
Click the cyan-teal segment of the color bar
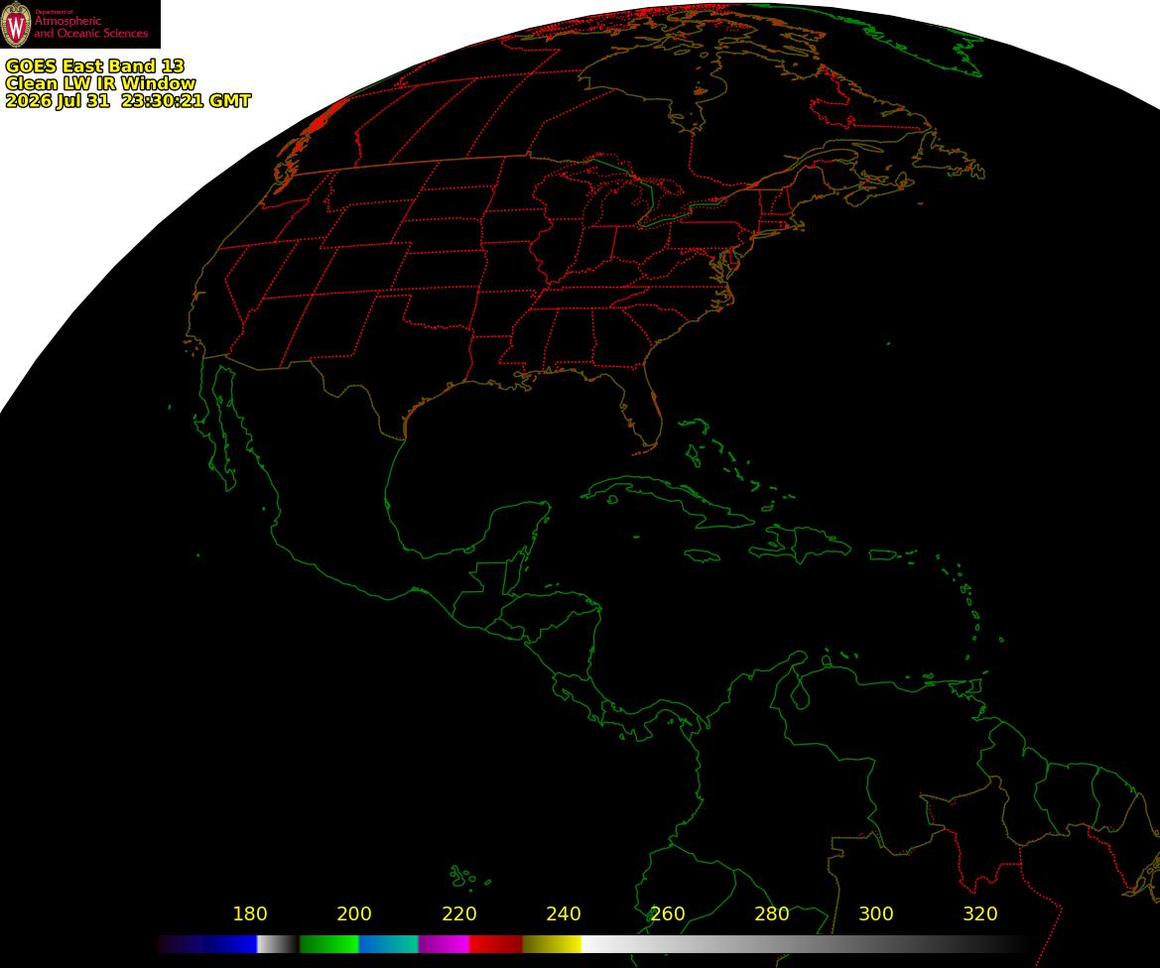(x=388, y=943)
